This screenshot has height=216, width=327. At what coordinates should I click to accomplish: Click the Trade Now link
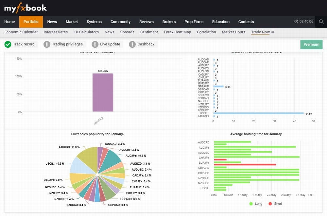click(260, 32)
